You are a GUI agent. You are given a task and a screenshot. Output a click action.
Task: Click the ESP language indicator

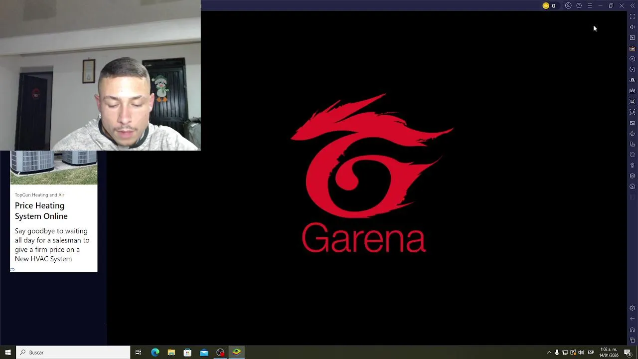coord(591,353)
